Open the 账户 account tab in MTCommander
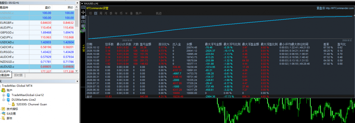Screen dimensions: 355x123 (138, 13)
